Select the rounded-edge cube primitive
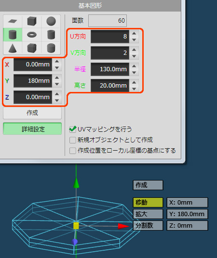Image resolution: width=217 pixels, height=258 pixels. coord(32,48)
